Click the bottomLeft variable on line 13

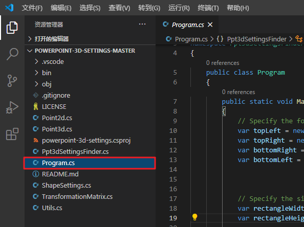(x=273, y=160)
